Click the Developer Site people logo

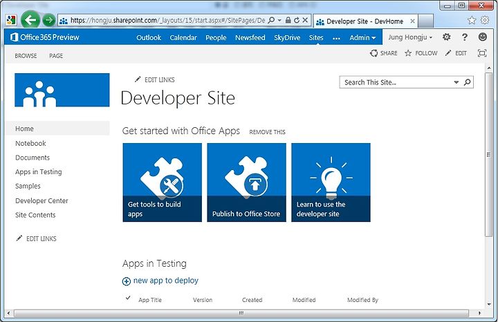(62, 90)
